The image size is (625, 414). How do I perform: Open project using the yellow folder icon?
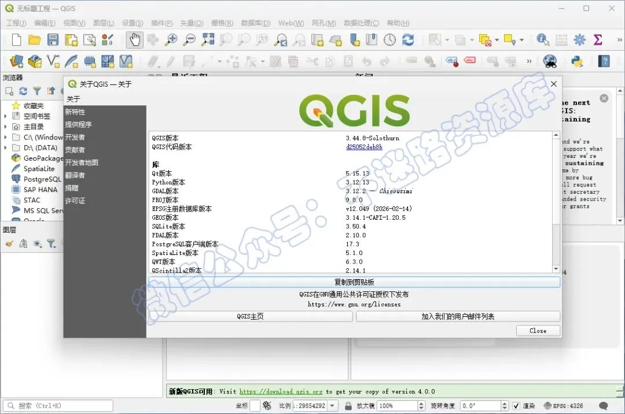coord(34,40)
